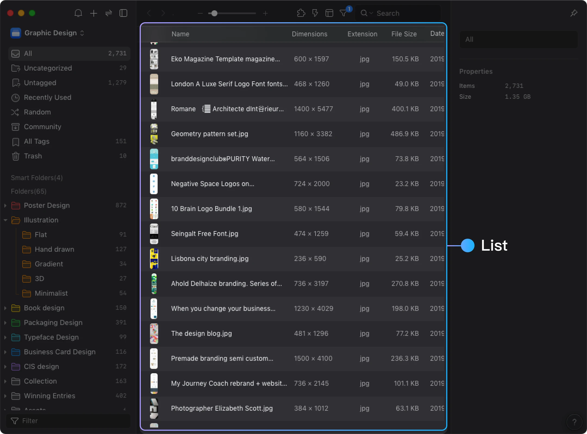Open the Community section
The width and height of the screenshot is (587, 434).
point(69,127)
